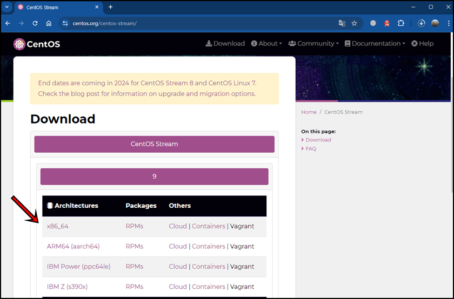Open the Help navigation item
454x299 pixels.
click(x=423, y=43)
